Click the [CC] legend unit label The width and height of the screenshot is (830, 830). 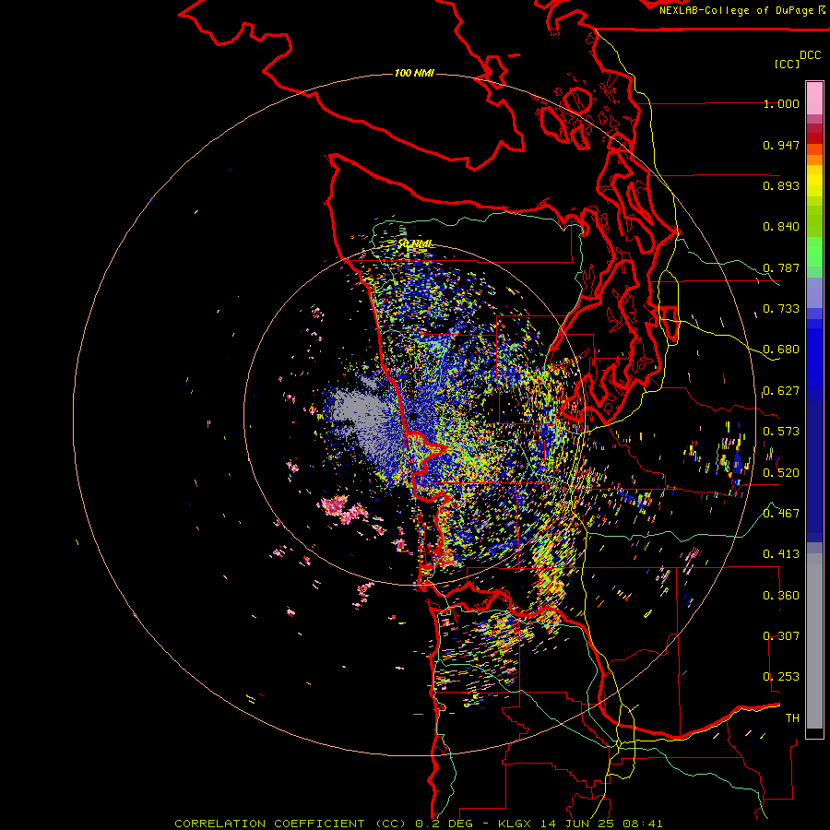click(787, 64)
